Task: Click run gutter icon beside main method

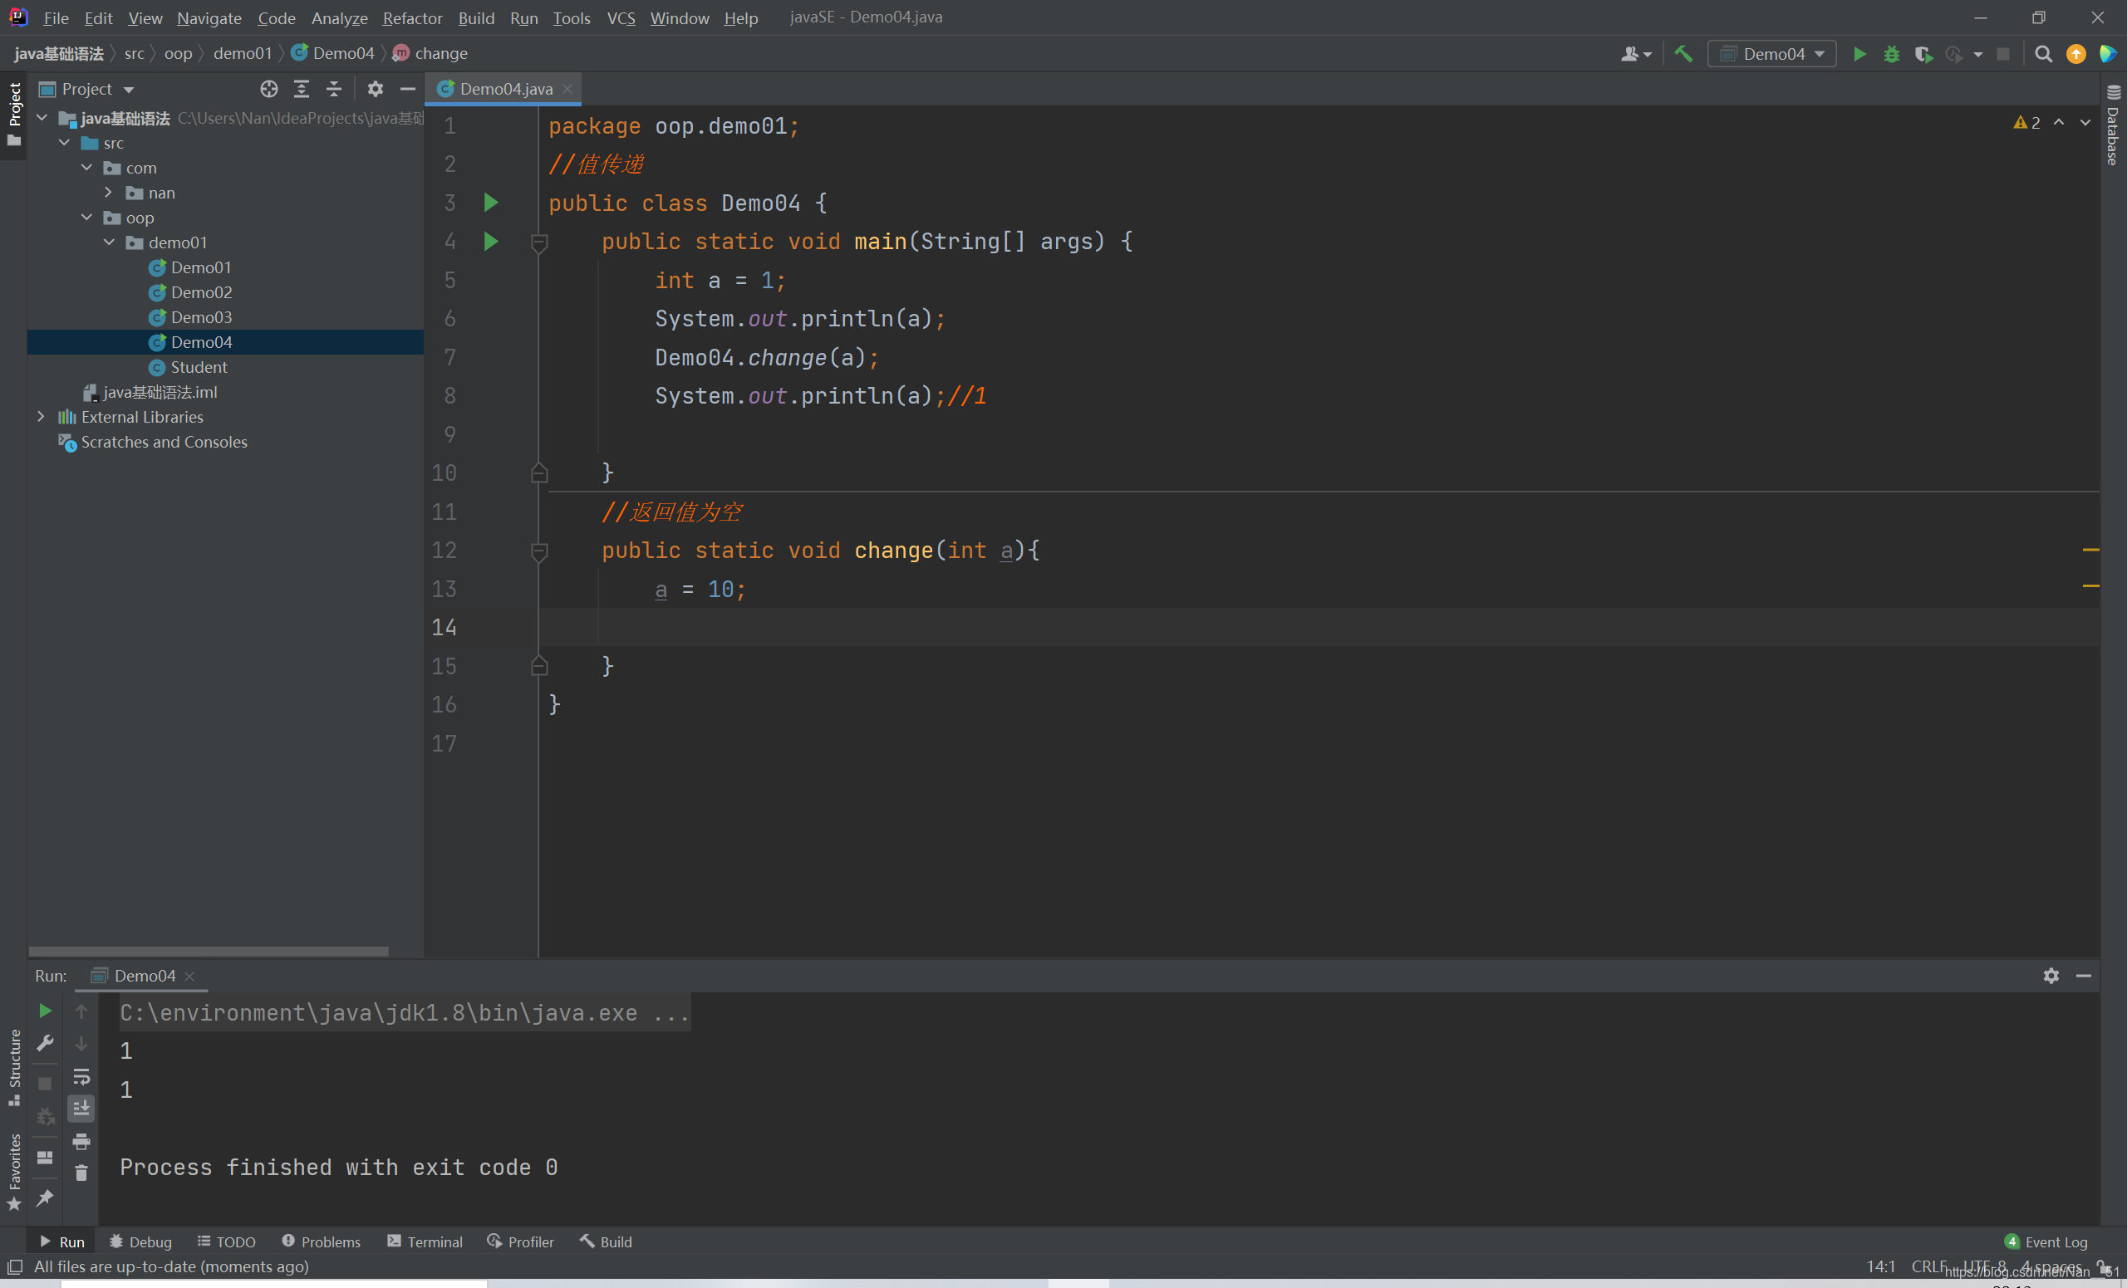Action: 490,242
